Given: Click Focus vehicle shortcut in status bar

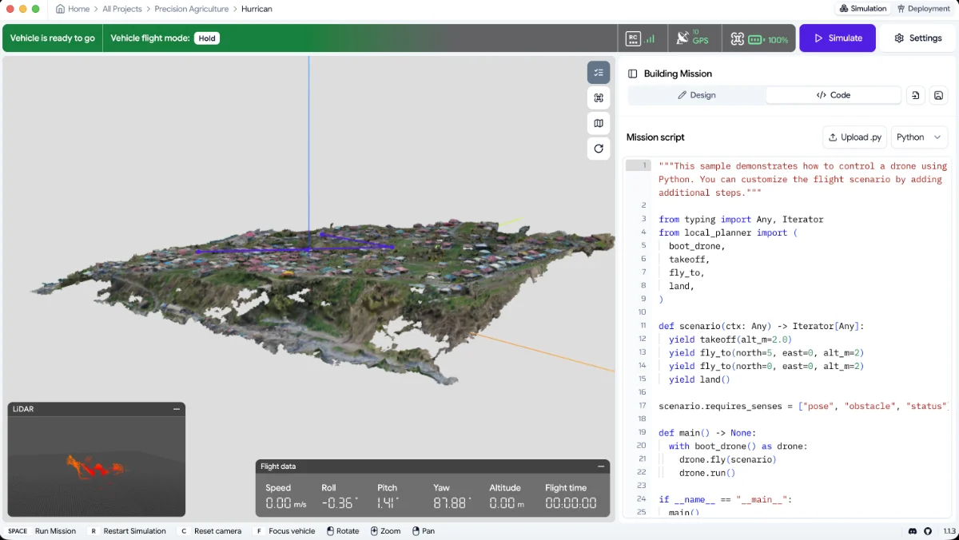Looking at the screenshot, I should click(292, 531).
